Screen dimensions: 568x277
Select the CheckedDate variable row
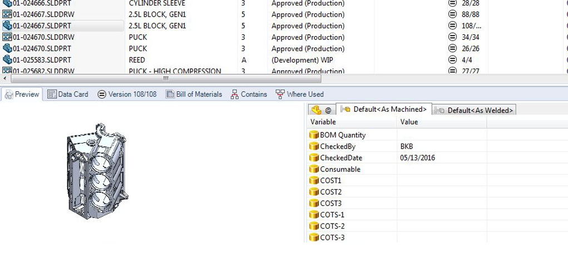[x=438, y=157]
